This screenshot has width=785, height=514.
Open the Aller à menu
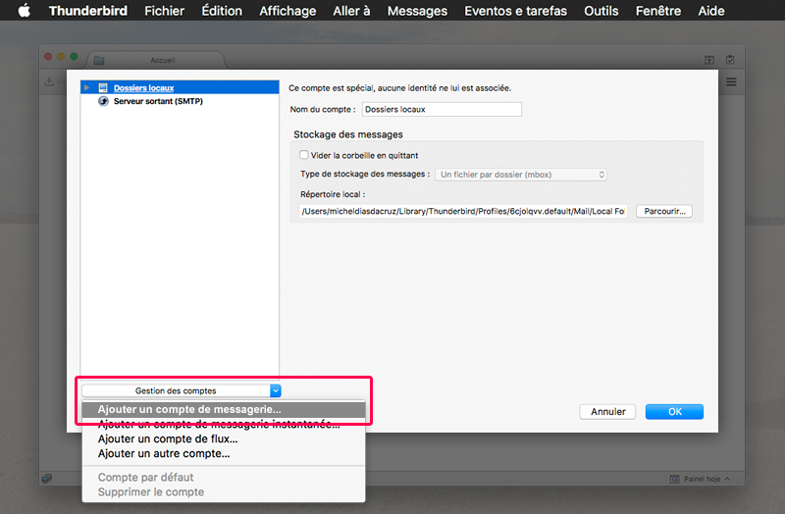(x=351, y=11)
